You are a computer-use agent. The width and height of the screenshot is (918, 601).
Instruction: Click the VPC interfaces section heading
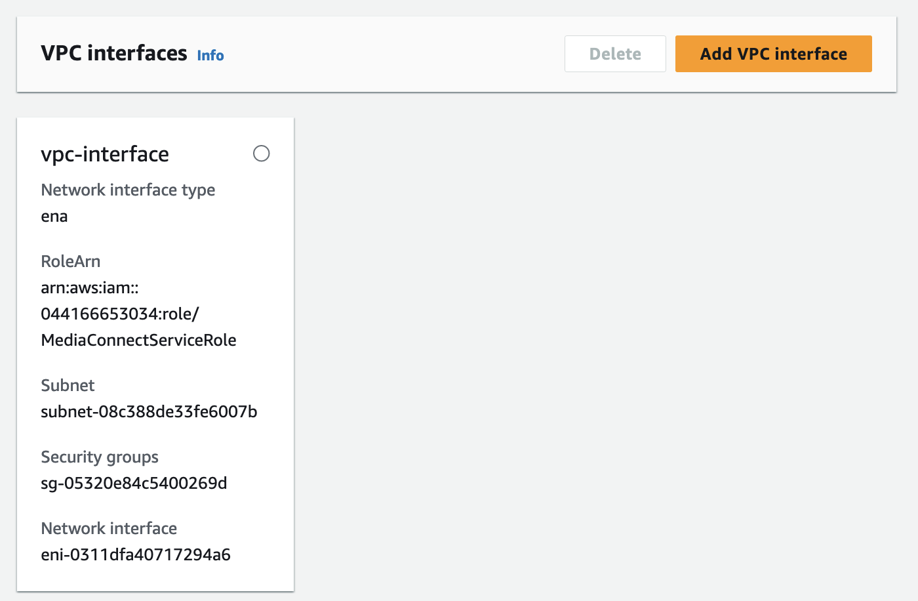pyautogui.click(x=114, y=53)
